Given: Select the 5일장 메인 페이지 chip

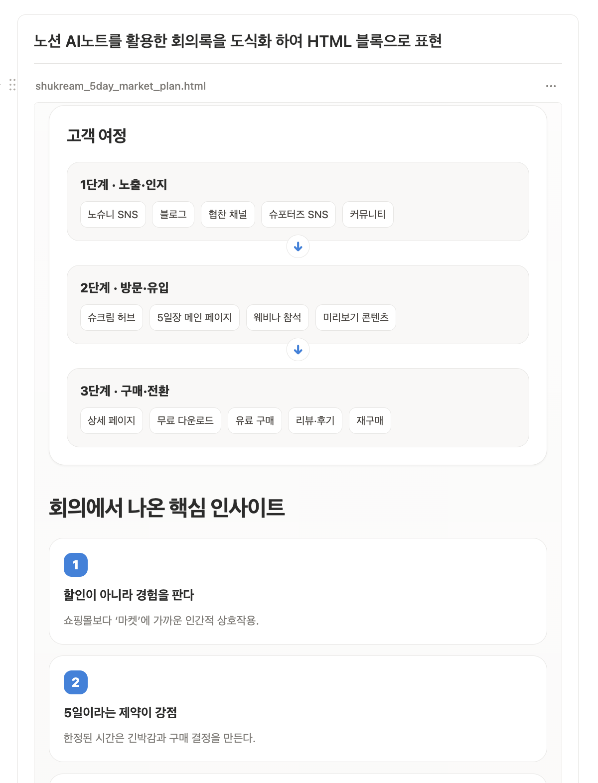Looking at the screenshot, I should click(x=194, y=317).
